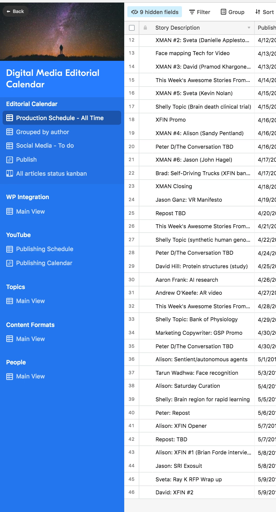Select 'XMAN #5: Sveta (Kevin Nolan)' cell
This screenshot has width=276, height=512.
(203, 93)
